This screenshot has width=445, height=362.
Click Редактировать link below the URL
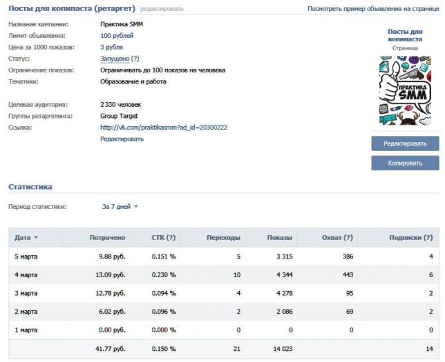[x=122, y=139]
